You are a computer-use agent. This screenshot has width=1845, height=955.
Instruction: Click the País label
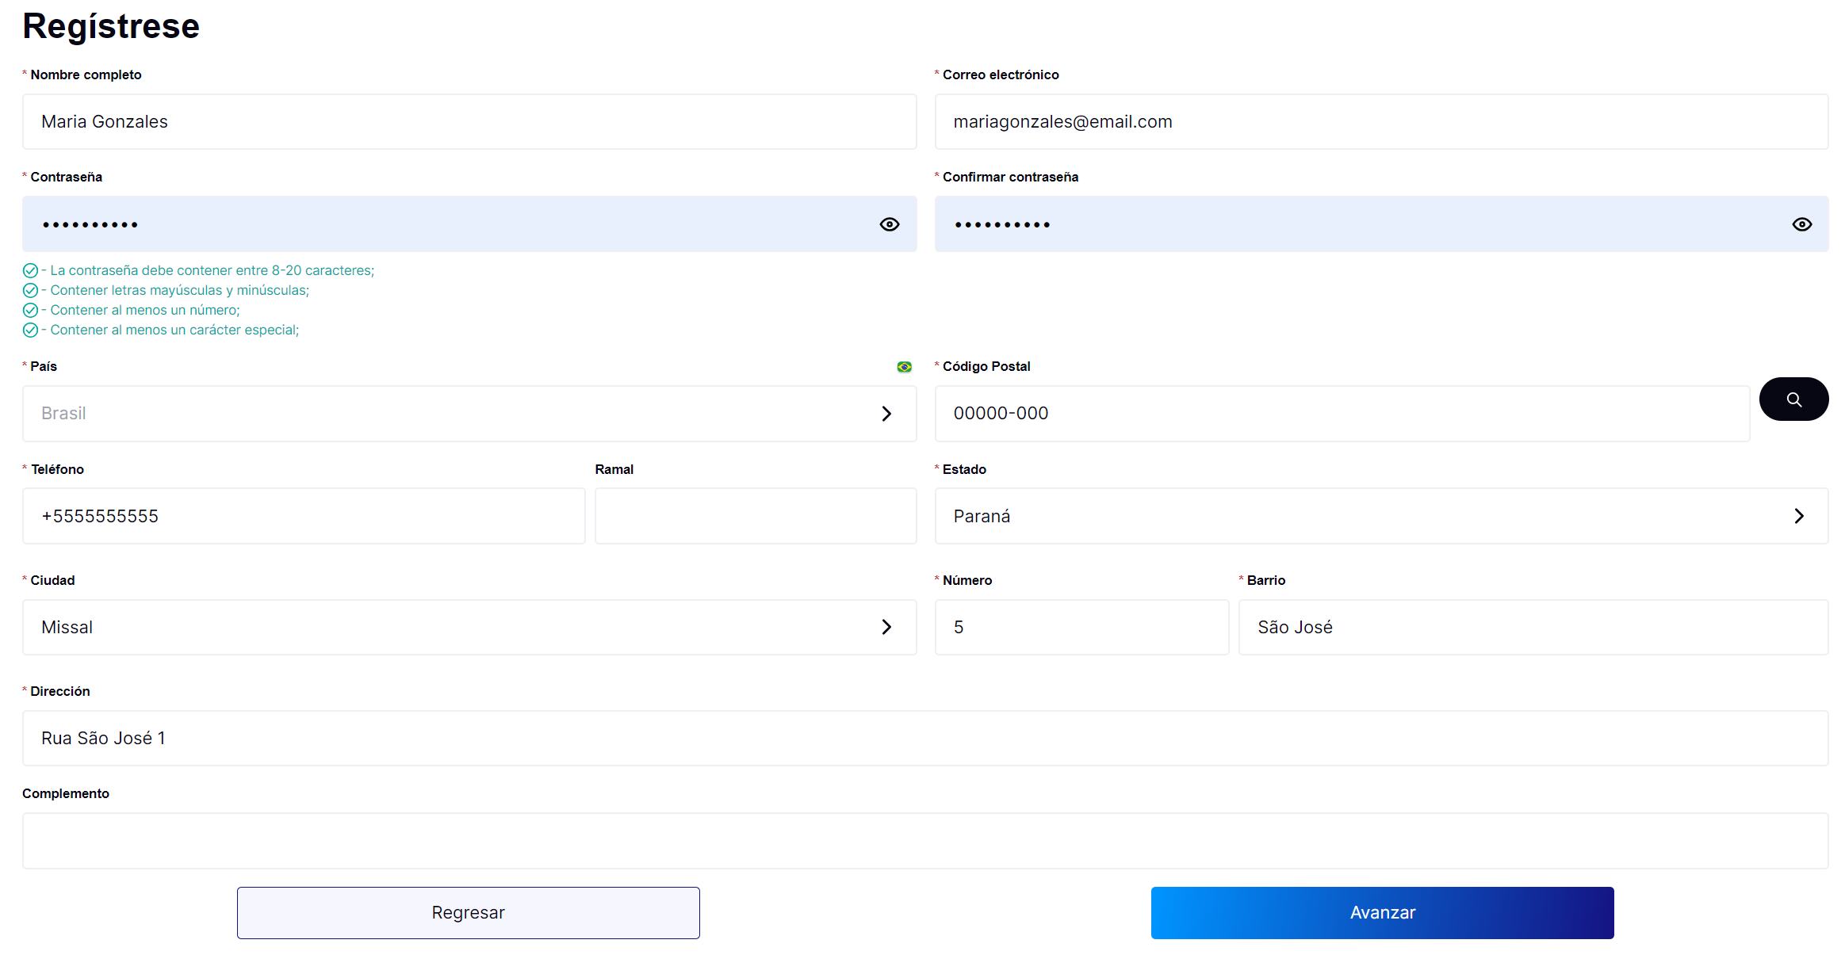(x=44, y=366)
